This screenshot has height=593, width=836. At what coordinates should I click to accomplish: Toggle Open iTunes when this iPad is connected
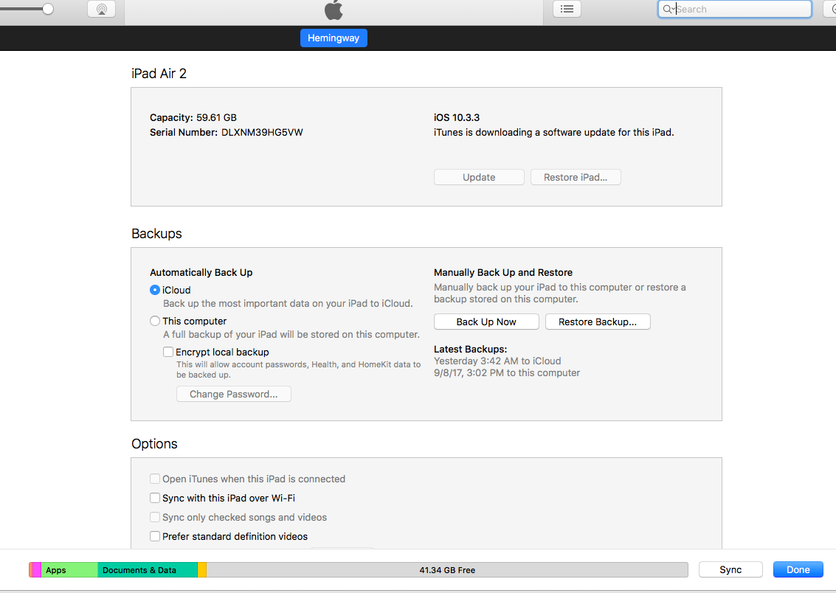[x=155, y=479]
